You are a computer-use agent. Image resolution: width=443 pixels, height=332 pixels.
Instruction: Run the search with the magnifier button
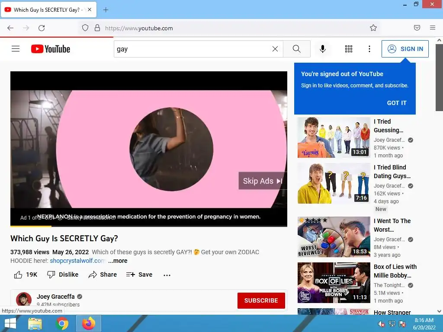[x=297, y=49]
